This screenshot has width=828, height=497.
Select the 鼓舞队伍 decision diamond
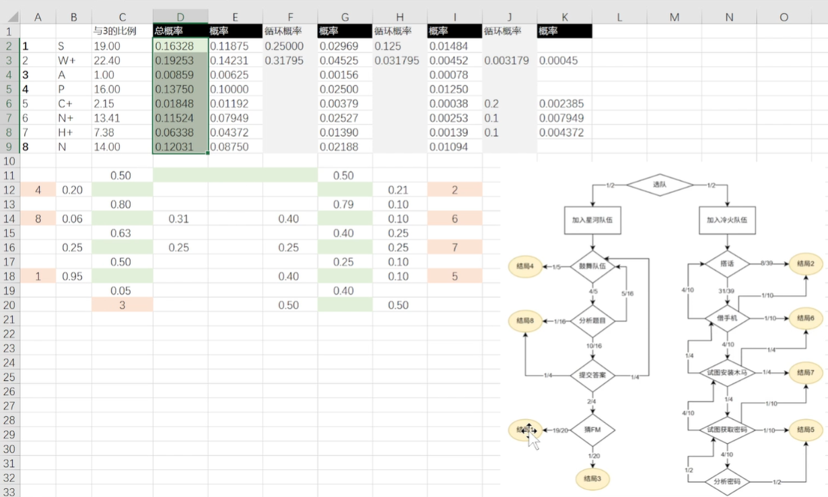coord(592,266)
